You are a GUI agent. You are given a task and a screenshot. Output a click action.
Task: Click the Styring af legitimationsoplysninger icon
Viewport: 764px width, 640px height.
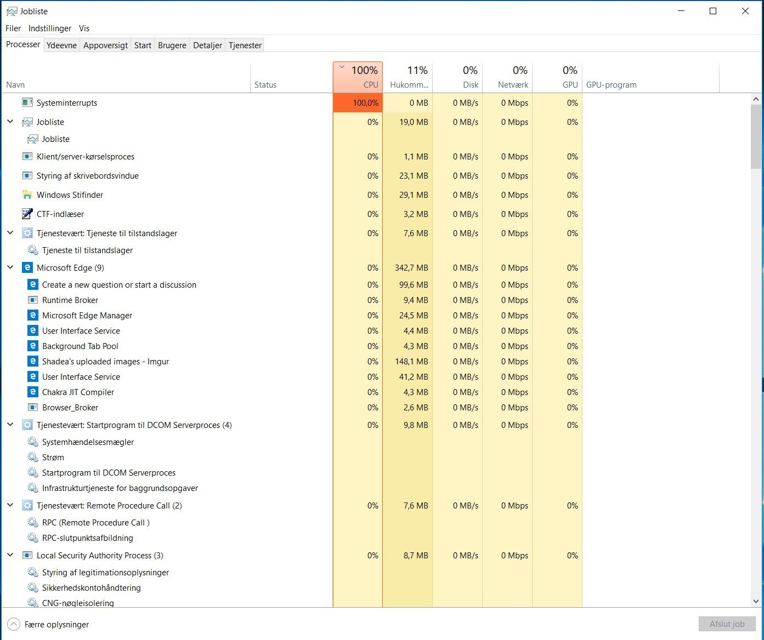(x=32, y=572)
